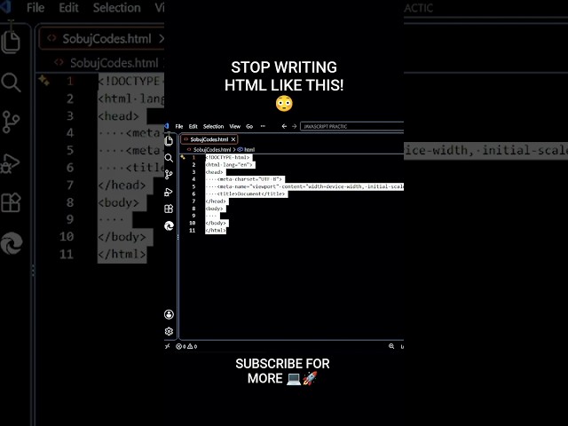
Task: Open Search view in center VS Code window
Action: click(x=169, y=158)
